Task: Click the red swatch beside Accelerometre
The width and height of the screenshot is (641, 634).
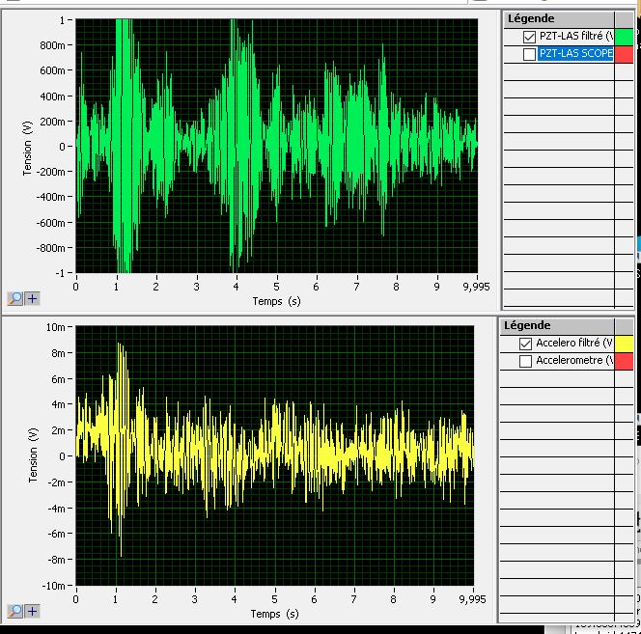Action: [x=624, y=361]
